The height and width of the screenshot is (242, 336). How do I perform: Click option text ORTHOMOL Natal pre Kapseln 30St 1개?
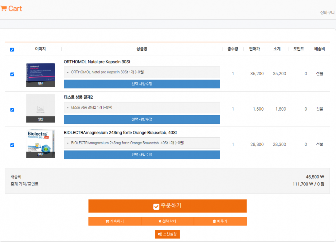point(108,72)
